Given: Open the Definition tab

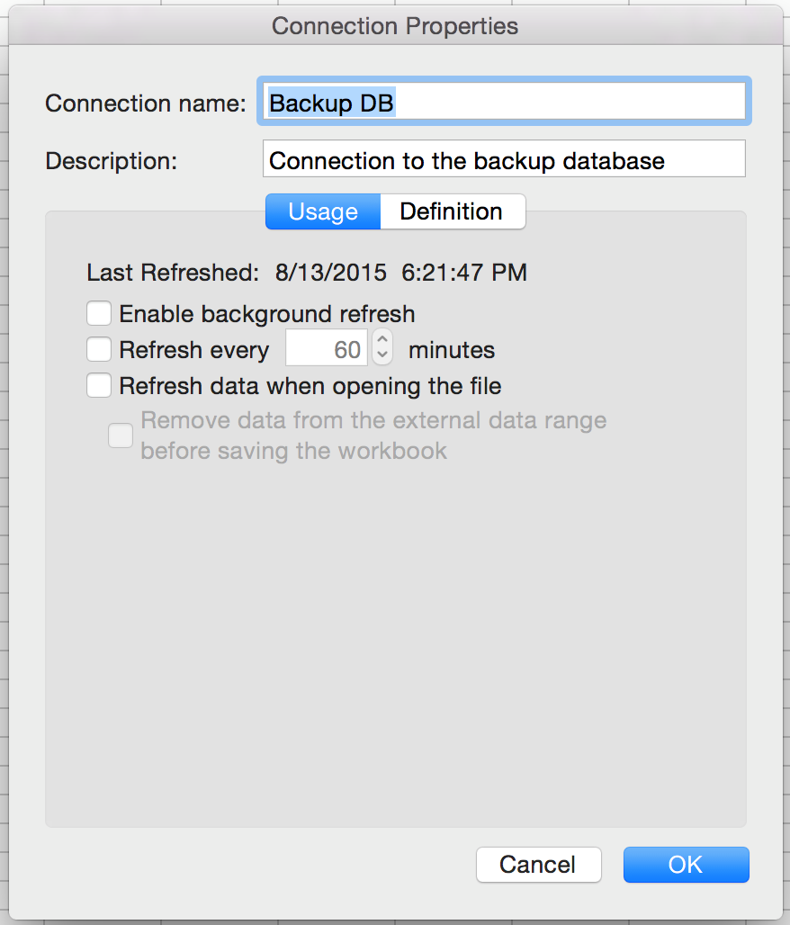Looking at the screenshot, I should coord(452,211).
